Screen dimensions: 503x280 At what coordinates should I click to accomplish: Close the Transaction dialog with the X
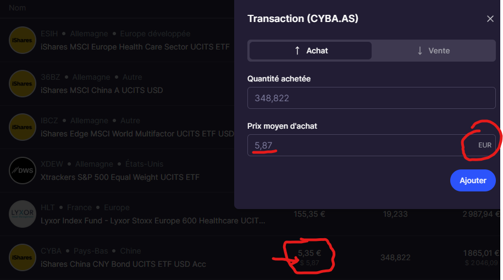tap(490, 19)
